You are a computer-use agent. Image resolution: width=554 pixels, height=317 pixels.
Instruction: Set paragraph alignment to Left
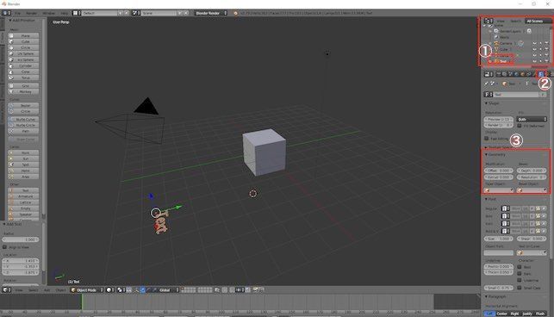[x=489, y=314]
